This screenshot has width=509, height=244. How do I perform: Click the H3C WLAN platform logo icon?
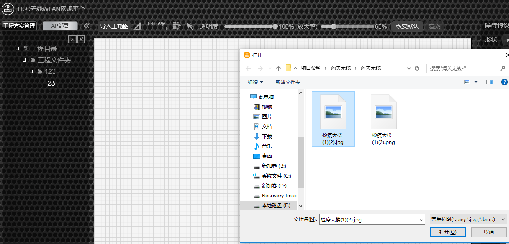pos(8,9)
